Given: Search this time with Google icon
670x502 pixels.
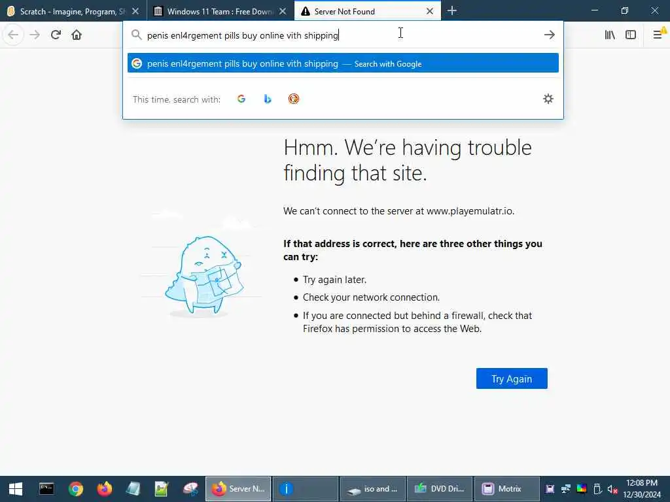Looking at the screenshot, I should coord(241,99).
